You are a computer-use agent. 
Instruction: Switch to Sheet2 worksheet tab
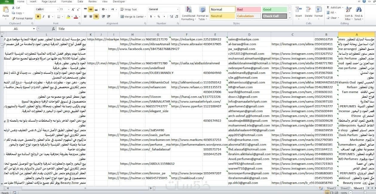[x=345, y=188]
